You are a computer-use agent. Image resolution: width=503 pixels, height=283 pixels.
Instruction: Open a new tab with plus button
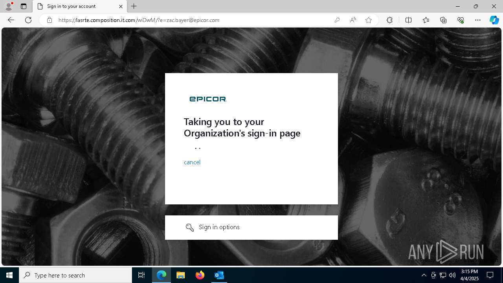134,6
